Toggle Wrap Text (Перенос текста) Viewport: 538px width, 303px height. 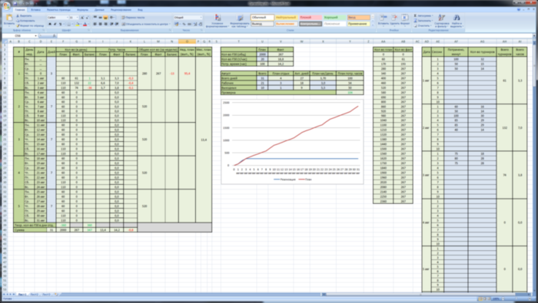(133, 18)
